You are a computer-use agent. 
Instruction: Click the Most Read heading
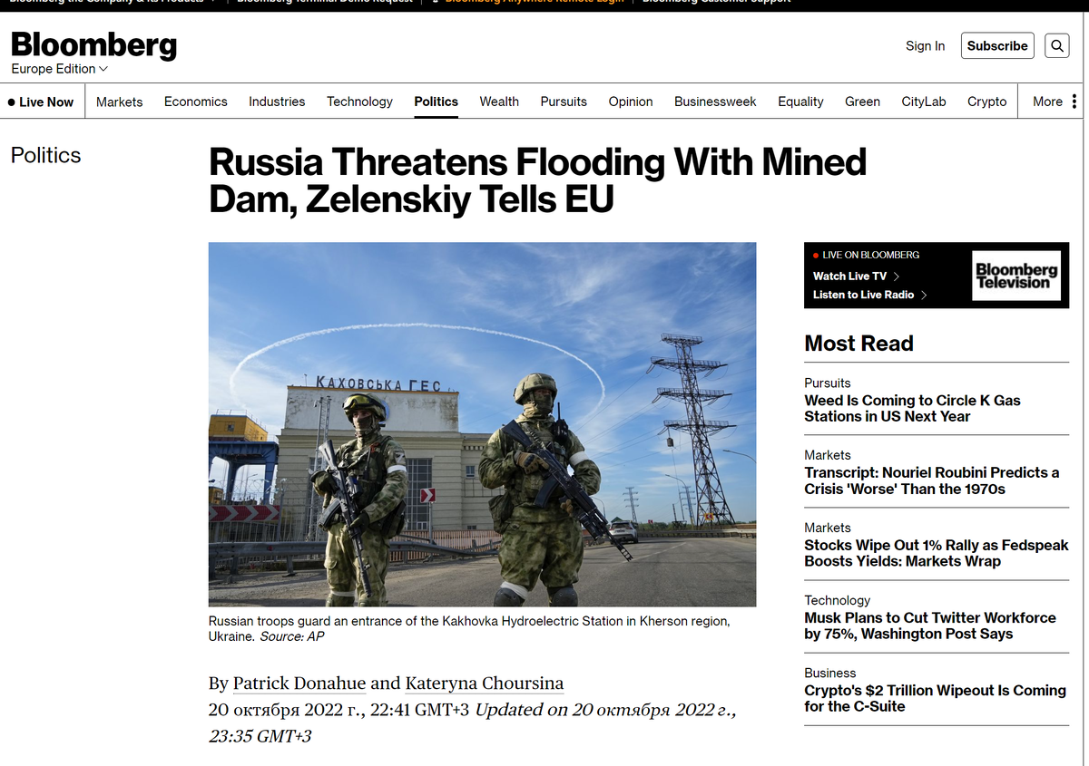click(x=858, y=343)
